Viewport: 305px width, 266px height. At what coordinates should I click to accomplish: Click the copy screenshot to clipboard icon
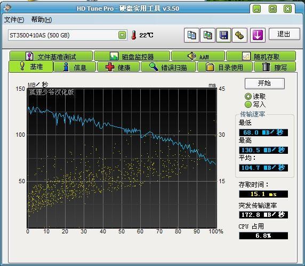[x=207, y=35]
